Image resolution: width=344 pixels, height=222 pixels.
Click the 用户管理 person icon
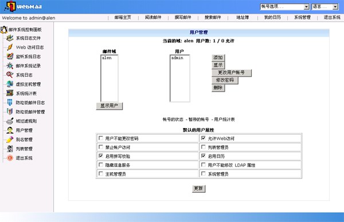10,130
